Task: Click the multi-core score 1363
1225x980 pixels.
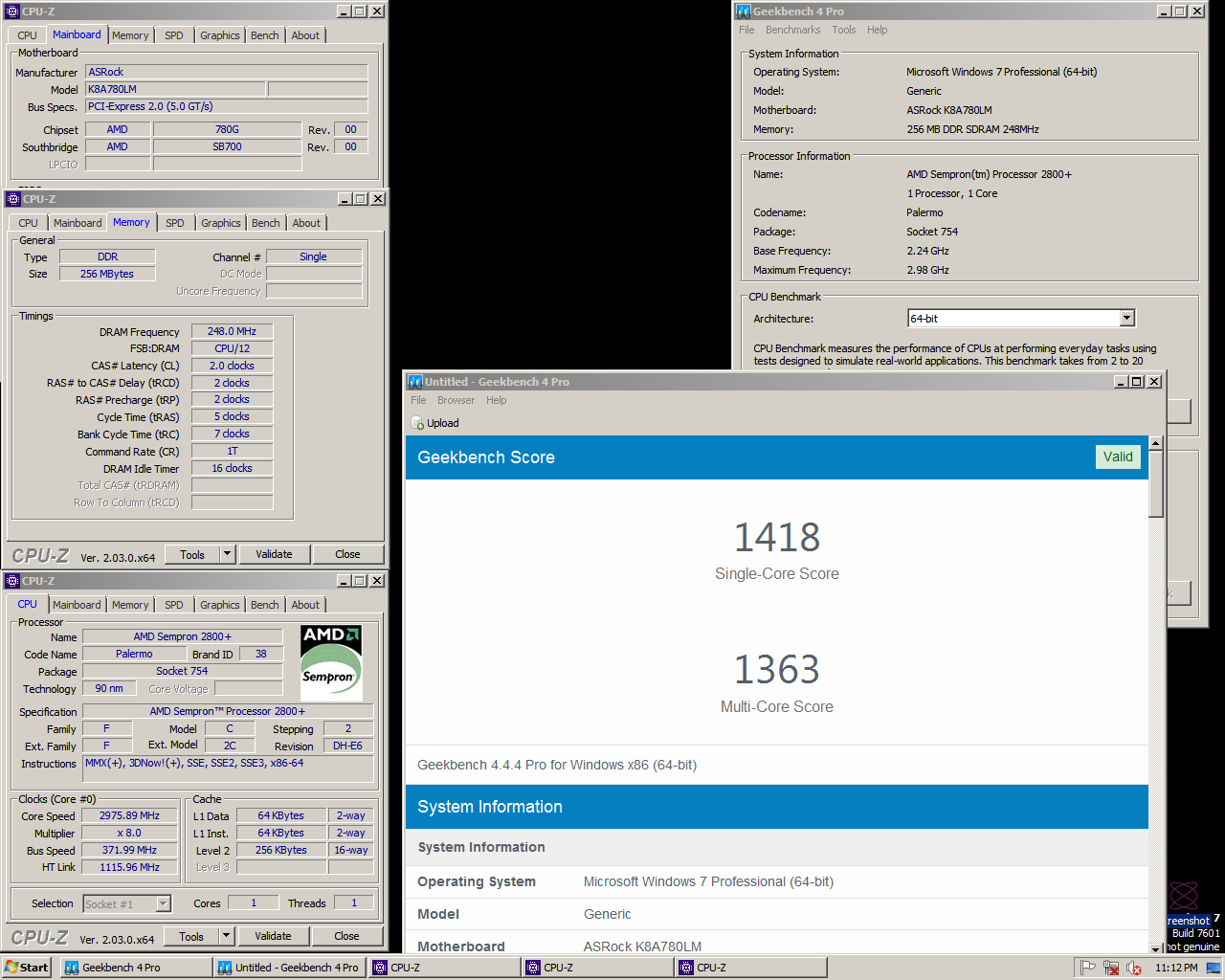Action: click(777, 670)
